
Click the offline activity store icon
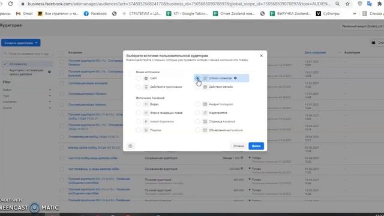click(205, 87)
